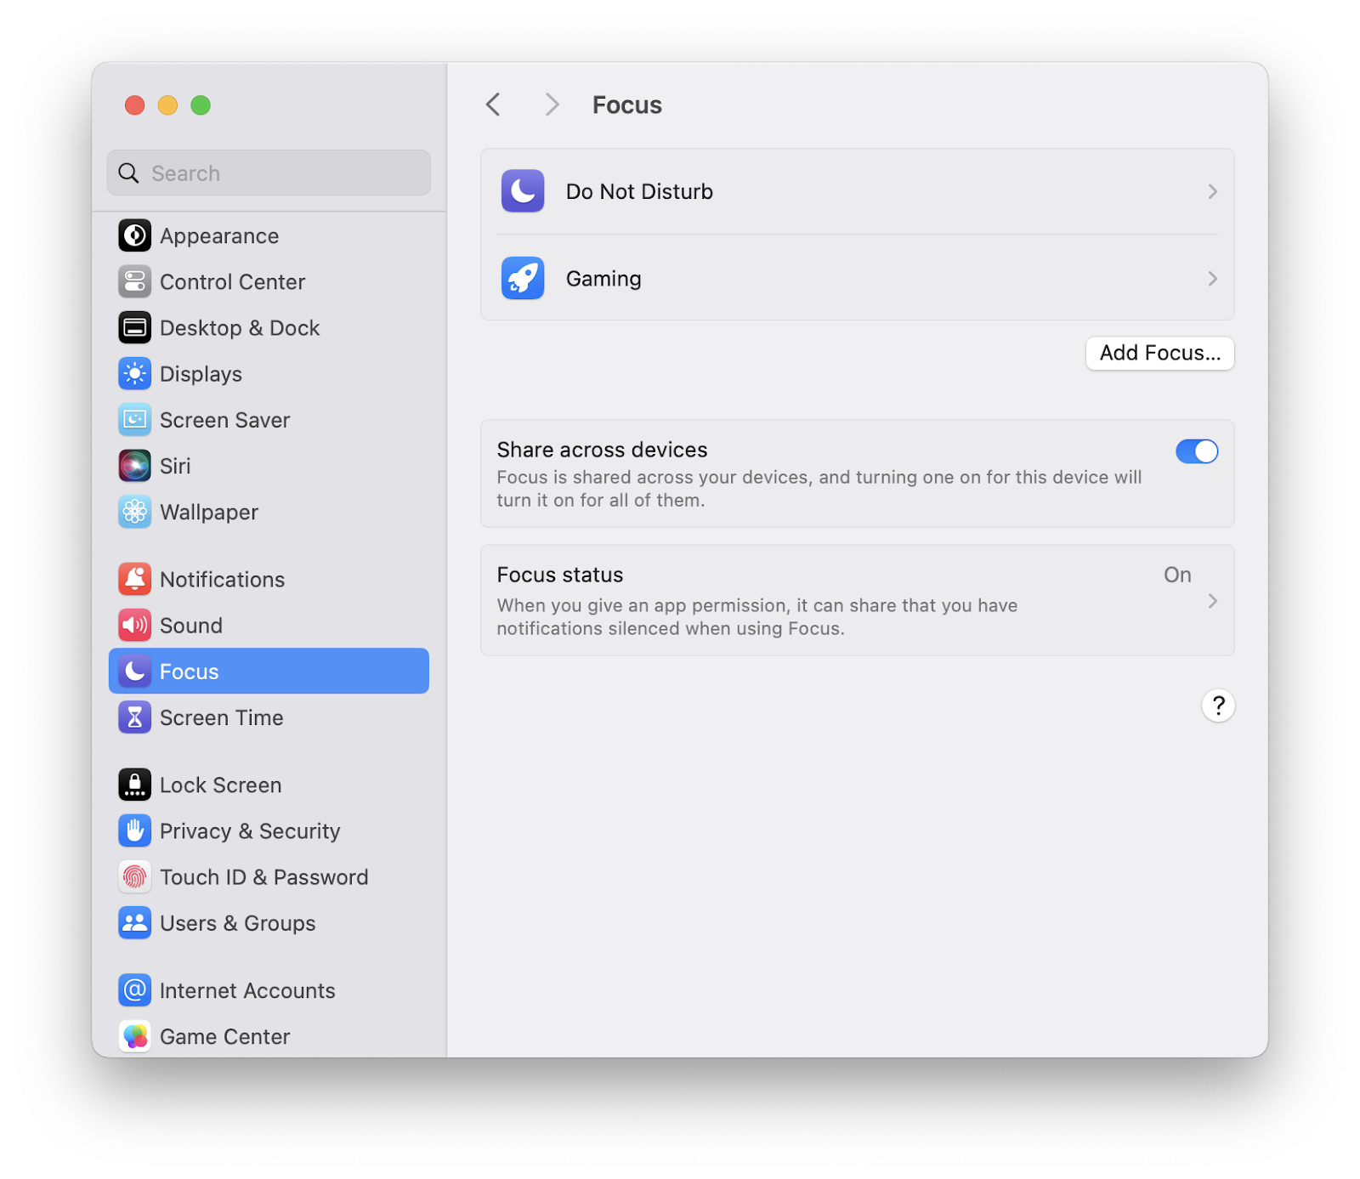Select Appearance label in sidebar
The height and width of the screenshot is (1179, 1360).
(219, 236)
